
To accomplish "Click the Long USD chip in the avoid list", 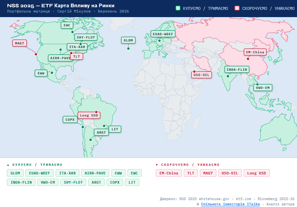I will click(256, 173).
